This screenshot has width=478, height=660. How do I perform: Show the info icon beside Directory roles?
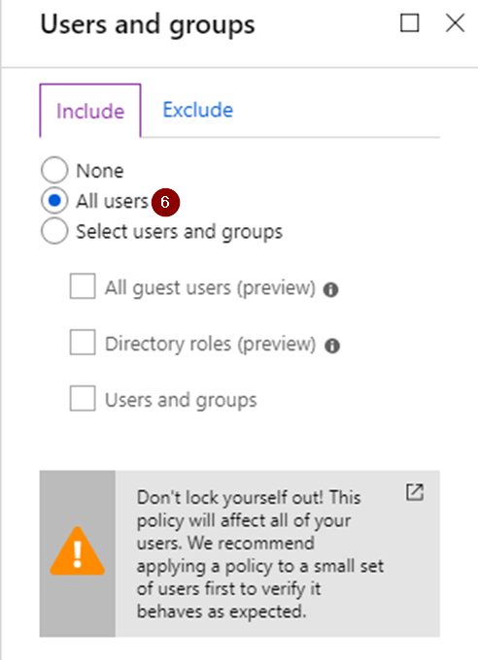pos(332,346)
